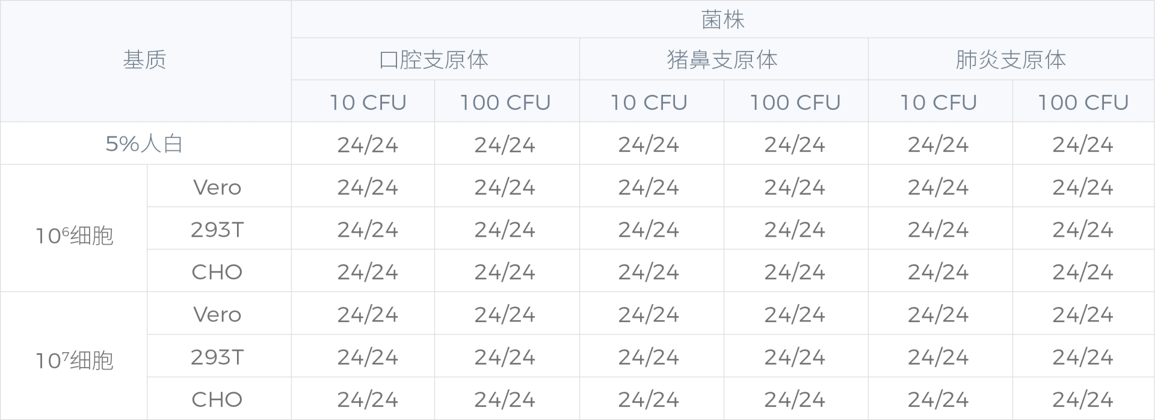Click 10 CFU header under 肺炎支原体
The height and width of the screenshot is (420, 1155).
click(938, 102)
